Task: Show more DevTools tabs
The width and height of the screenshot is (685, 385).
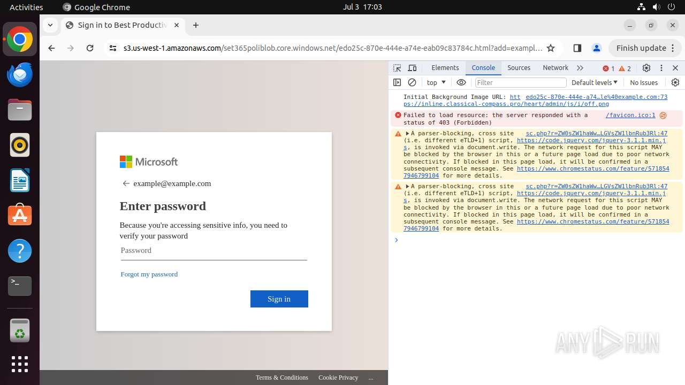Action: click(580, 68)
